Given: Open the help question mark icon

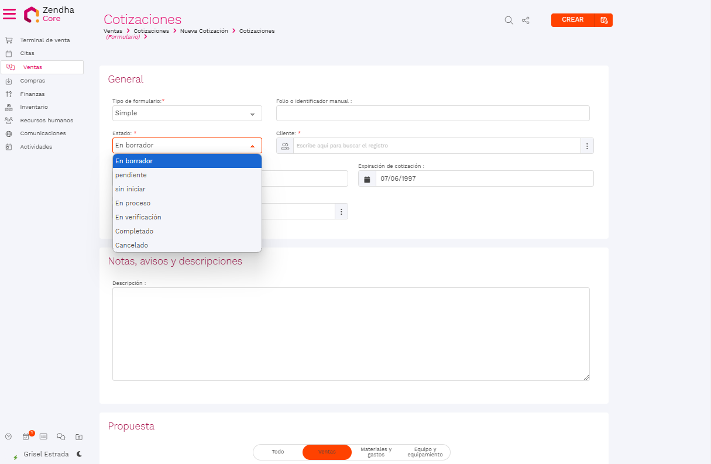Looking at the screenshot, I should pos(8,436).
